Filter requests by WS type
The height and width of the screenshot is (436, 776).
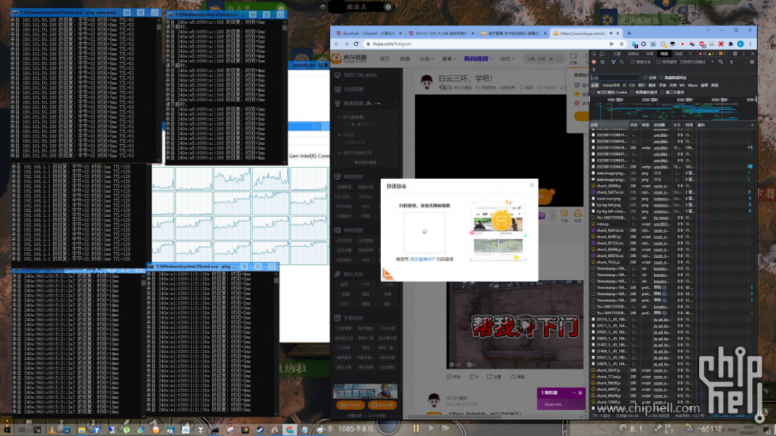682,85
